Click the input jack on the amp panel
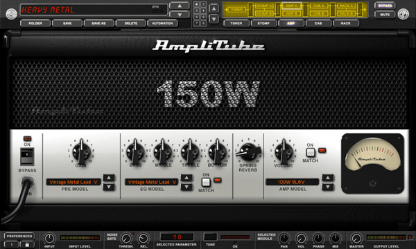Screen dimensions: 416x249 click(x=27, y=183)
